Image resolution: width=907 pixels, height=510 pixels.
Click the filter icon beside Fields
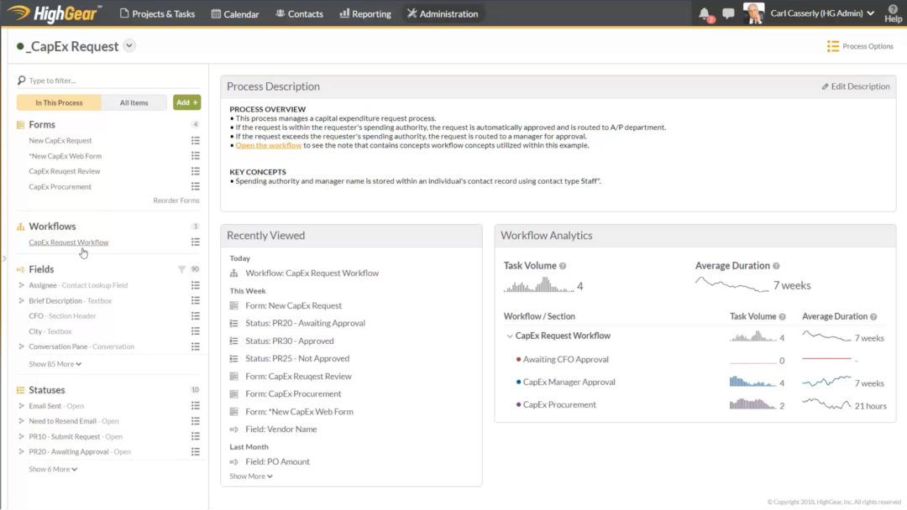[x=181, y=268]
